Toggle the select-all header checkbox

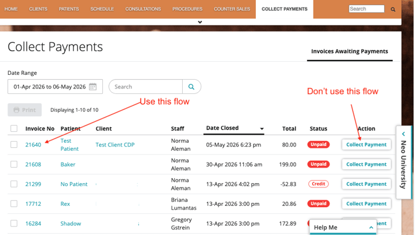point(14,129)
